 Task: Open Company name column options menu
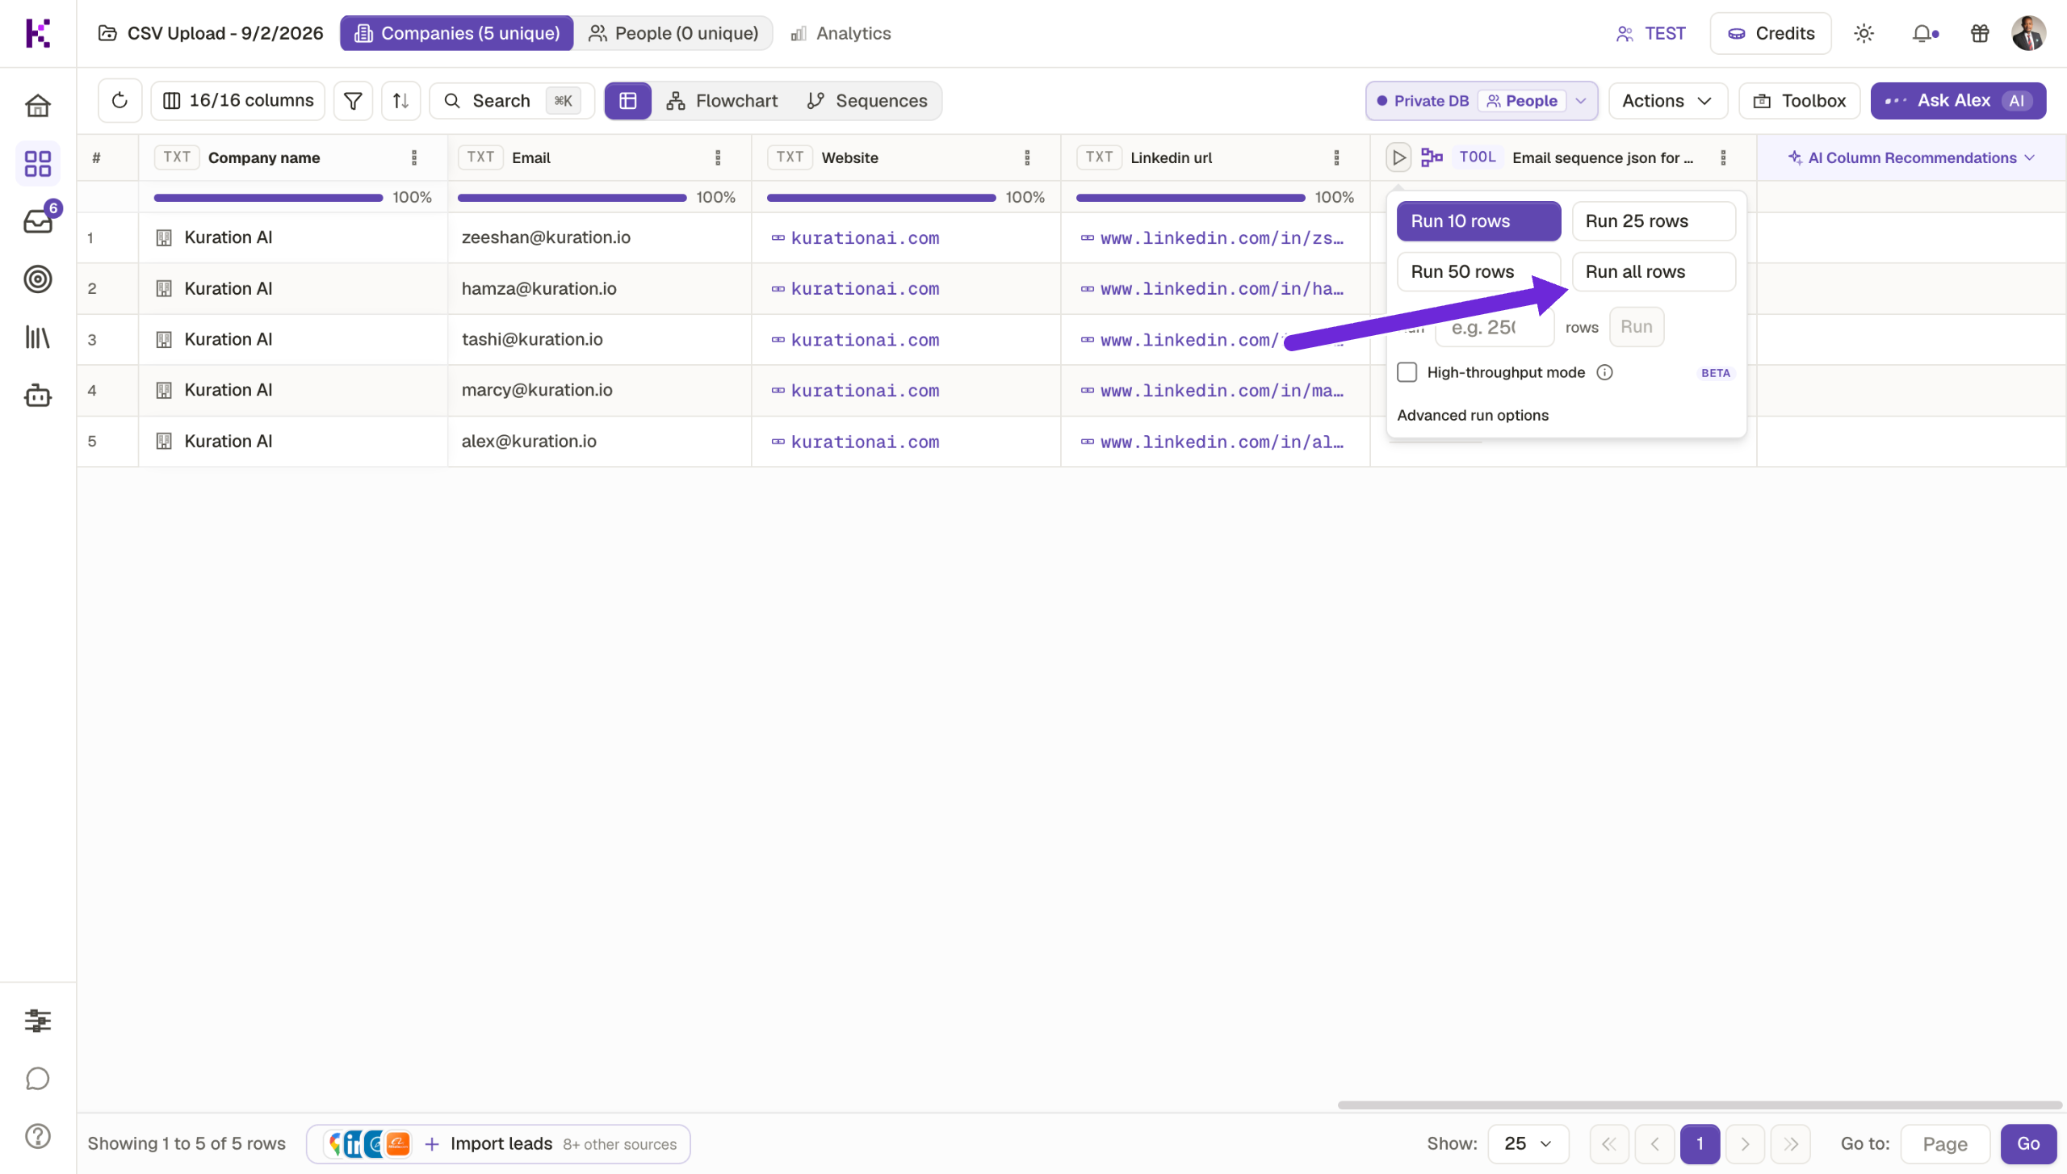[x=414, y=157]
